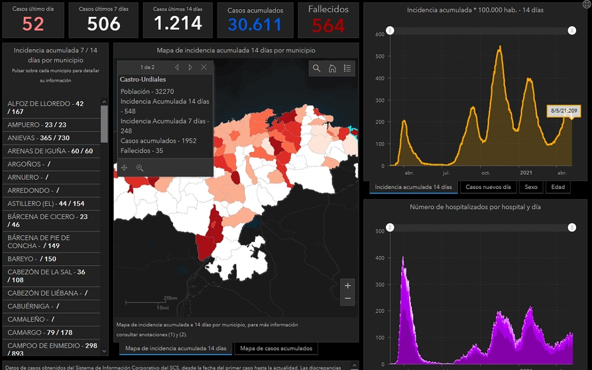
Task: Select AMPUERO municipality row
Action: coord(52,125)
